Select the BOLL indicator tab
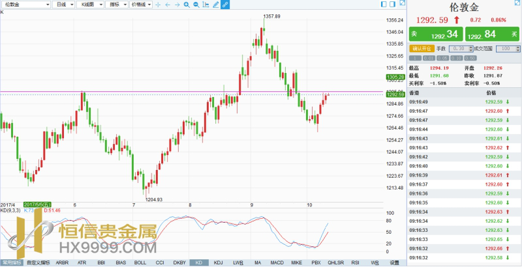 point(140,262)
